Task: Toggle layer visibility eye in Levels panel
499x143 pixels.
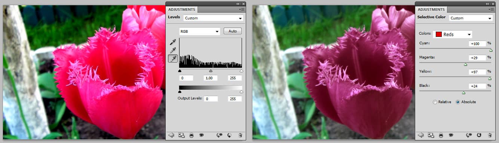Action: 201,135
